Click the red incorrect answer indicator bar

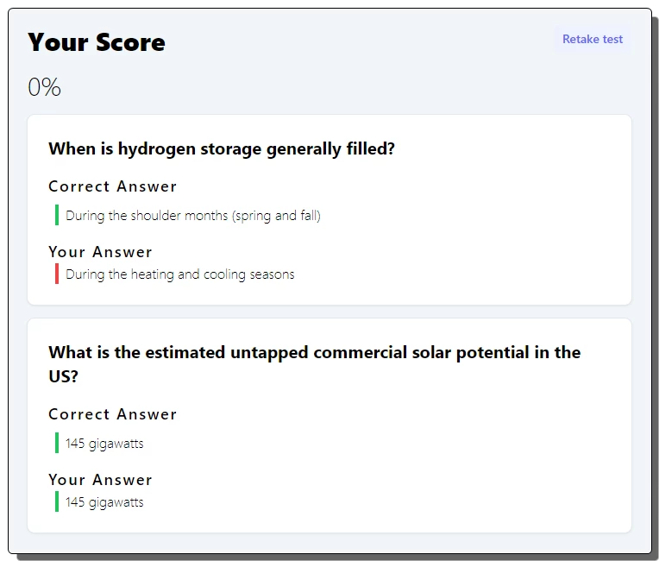pos(57,274)
